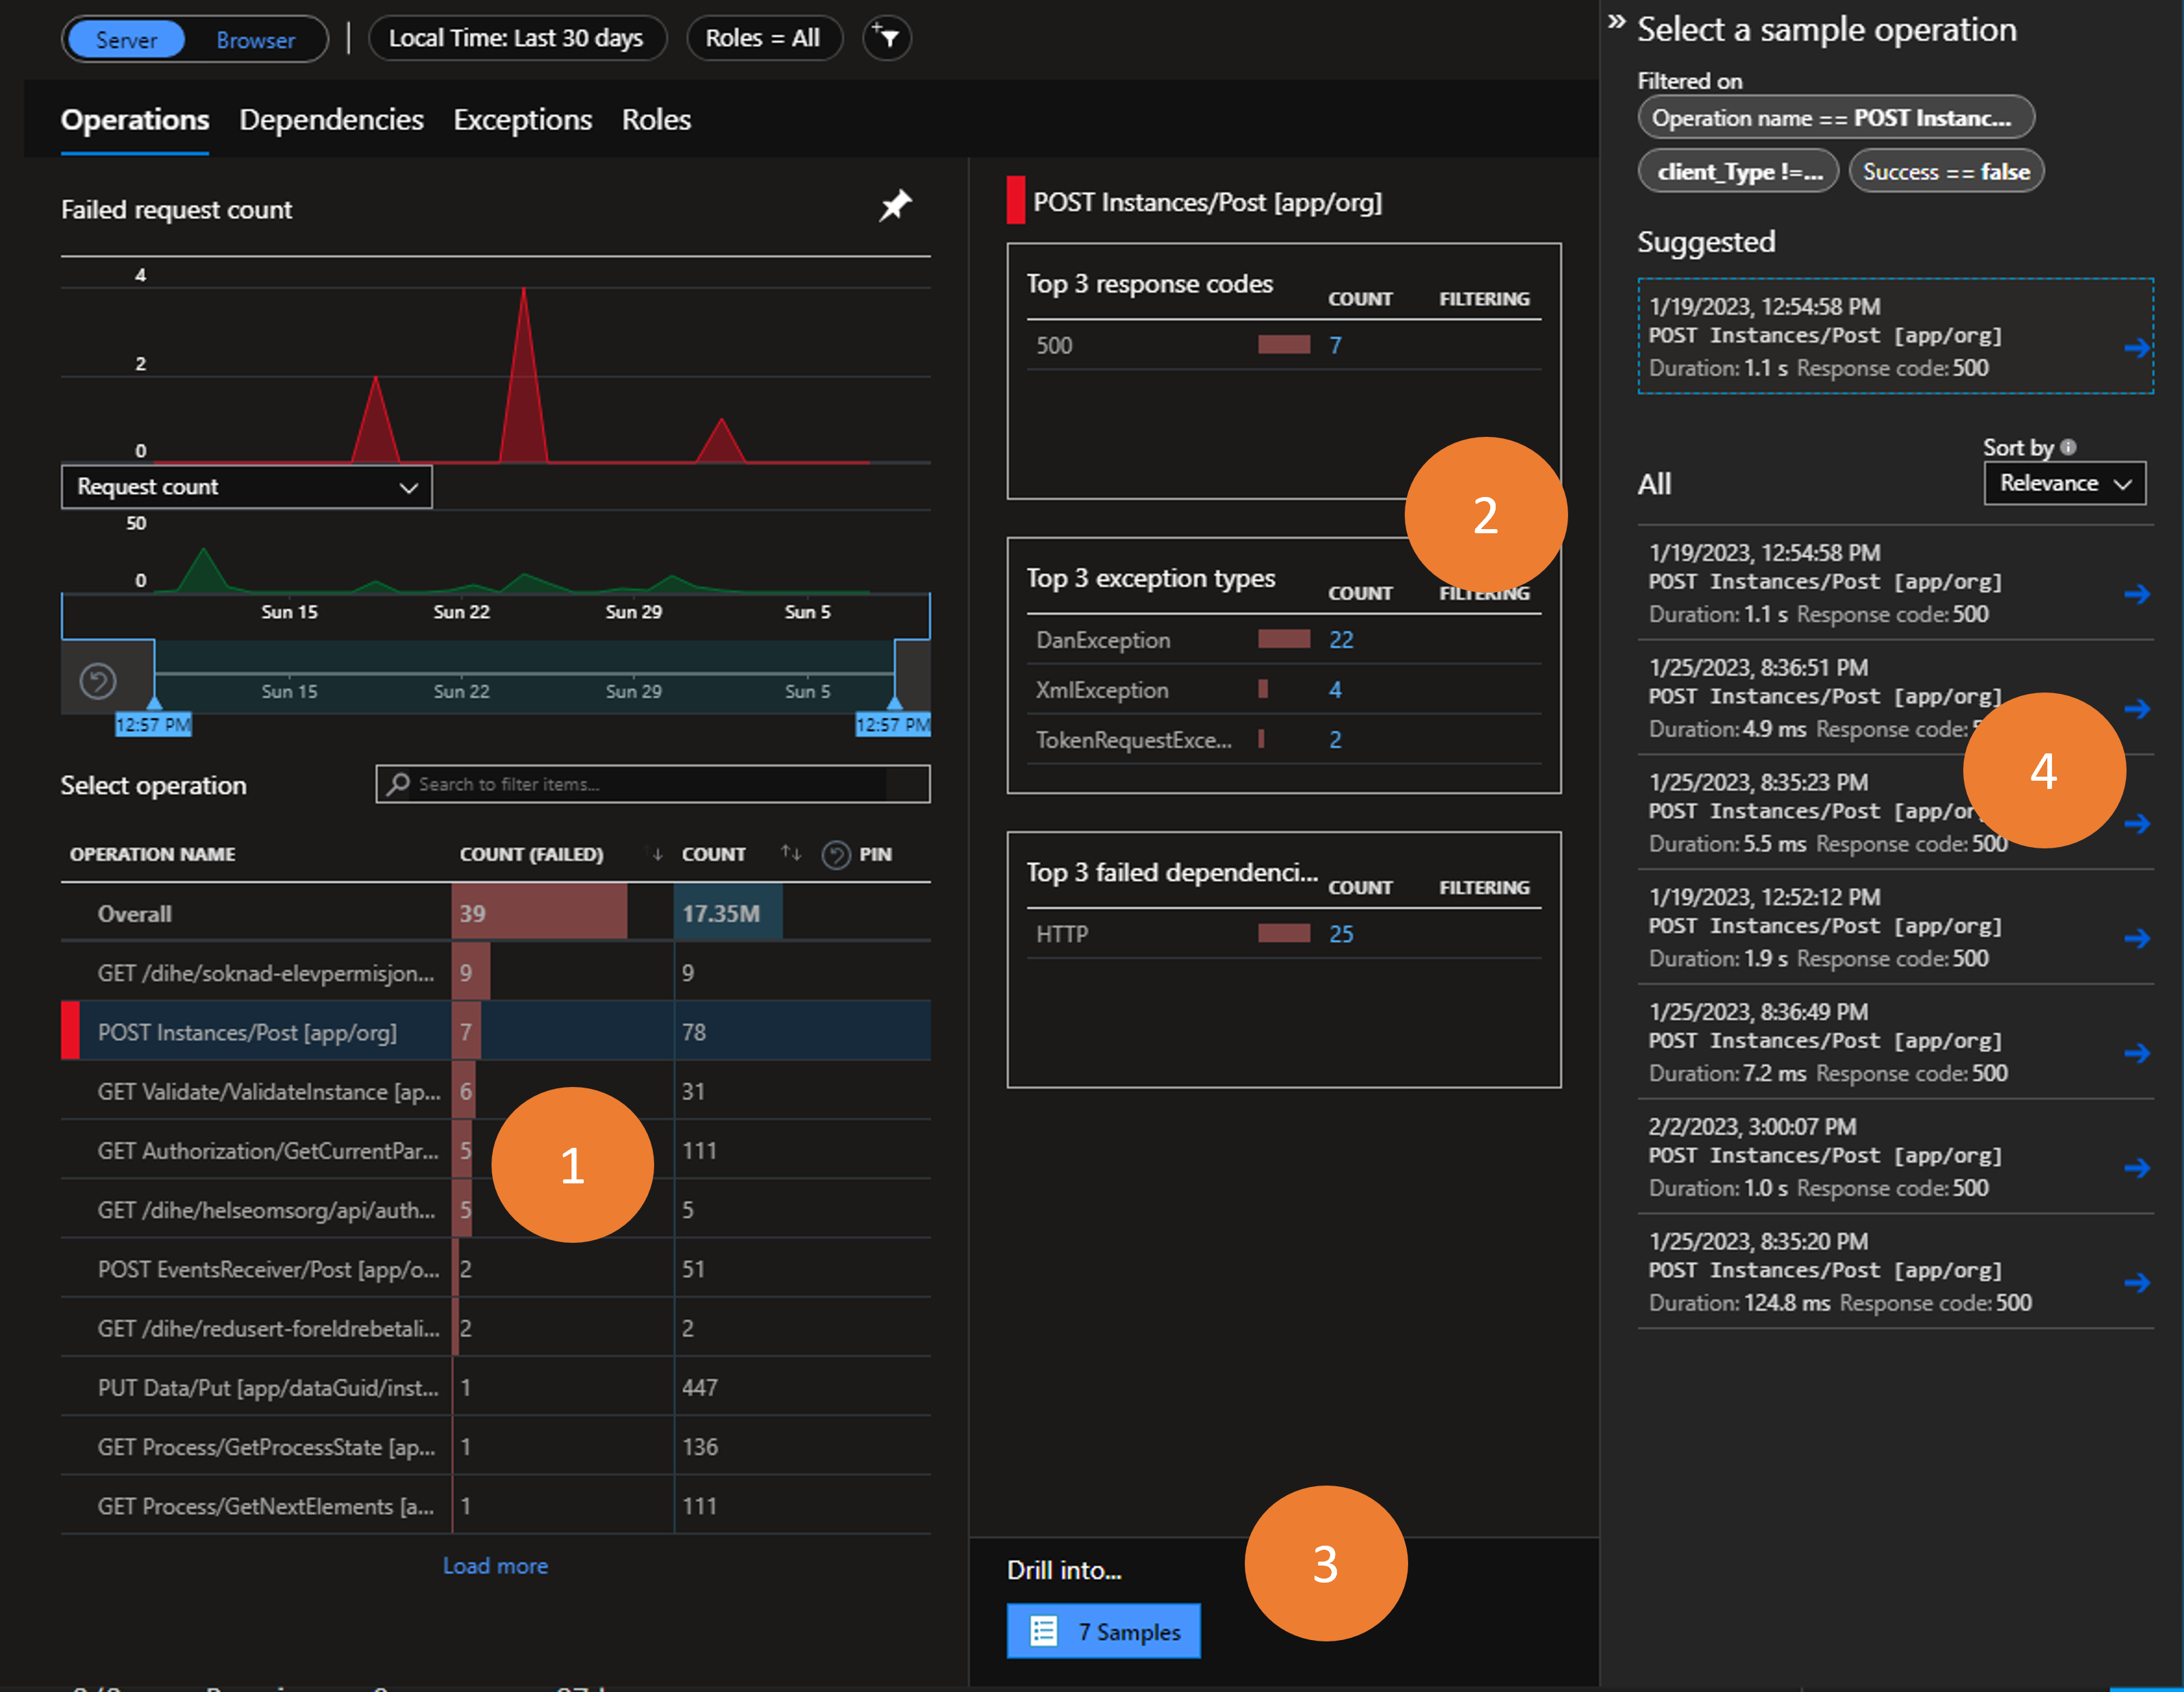Click the Sort by info icon
This screenshot has height=1692, width=2184.
2068,447
